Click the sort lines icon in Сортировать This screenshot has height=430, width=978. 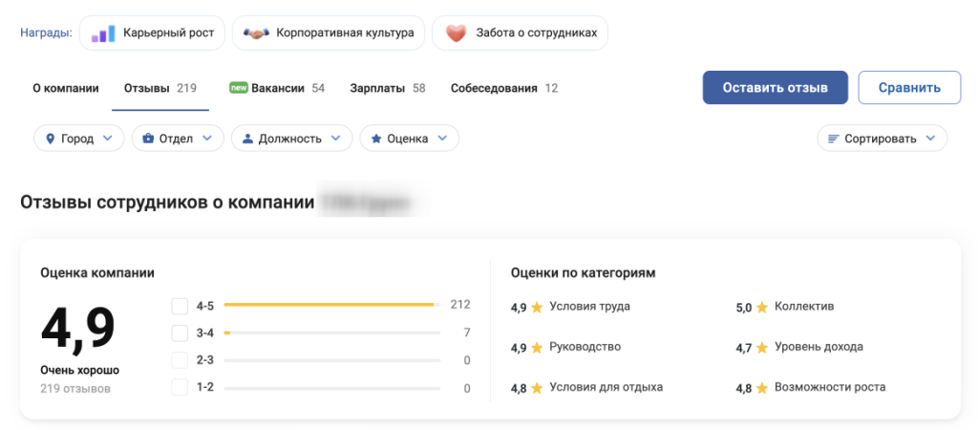(834, 139)
